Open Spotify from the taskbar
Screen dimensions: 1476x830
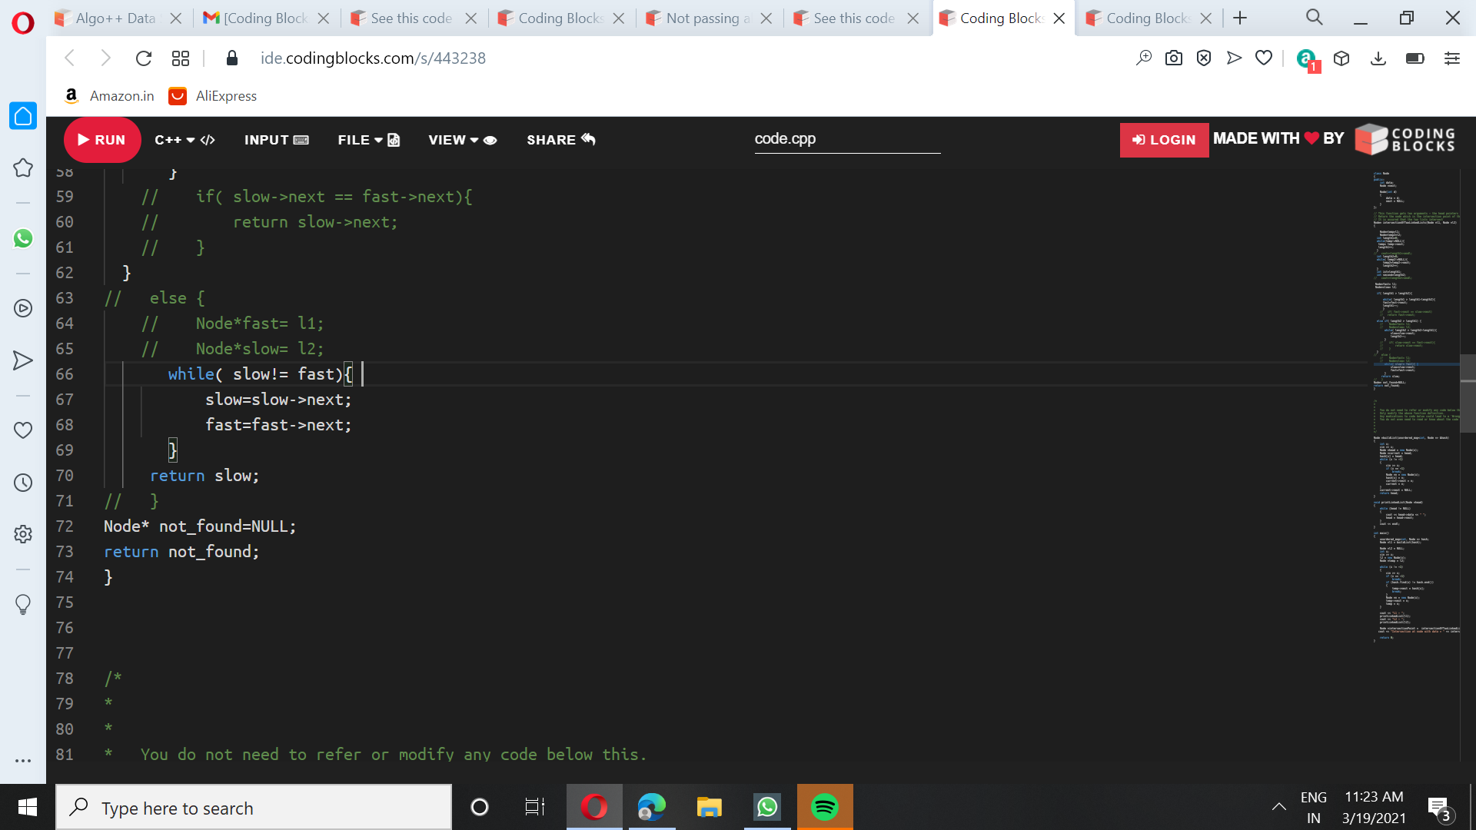pyautogui.click(x=824, y=807)
